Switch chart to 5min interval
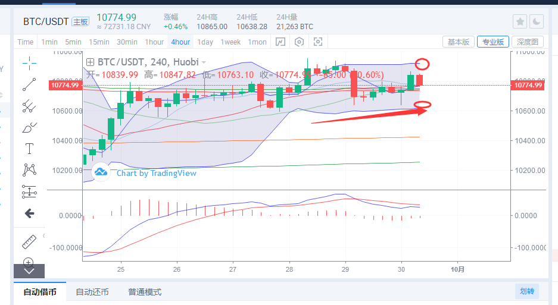Screen dimensions: 558x305 click(73, 42)
